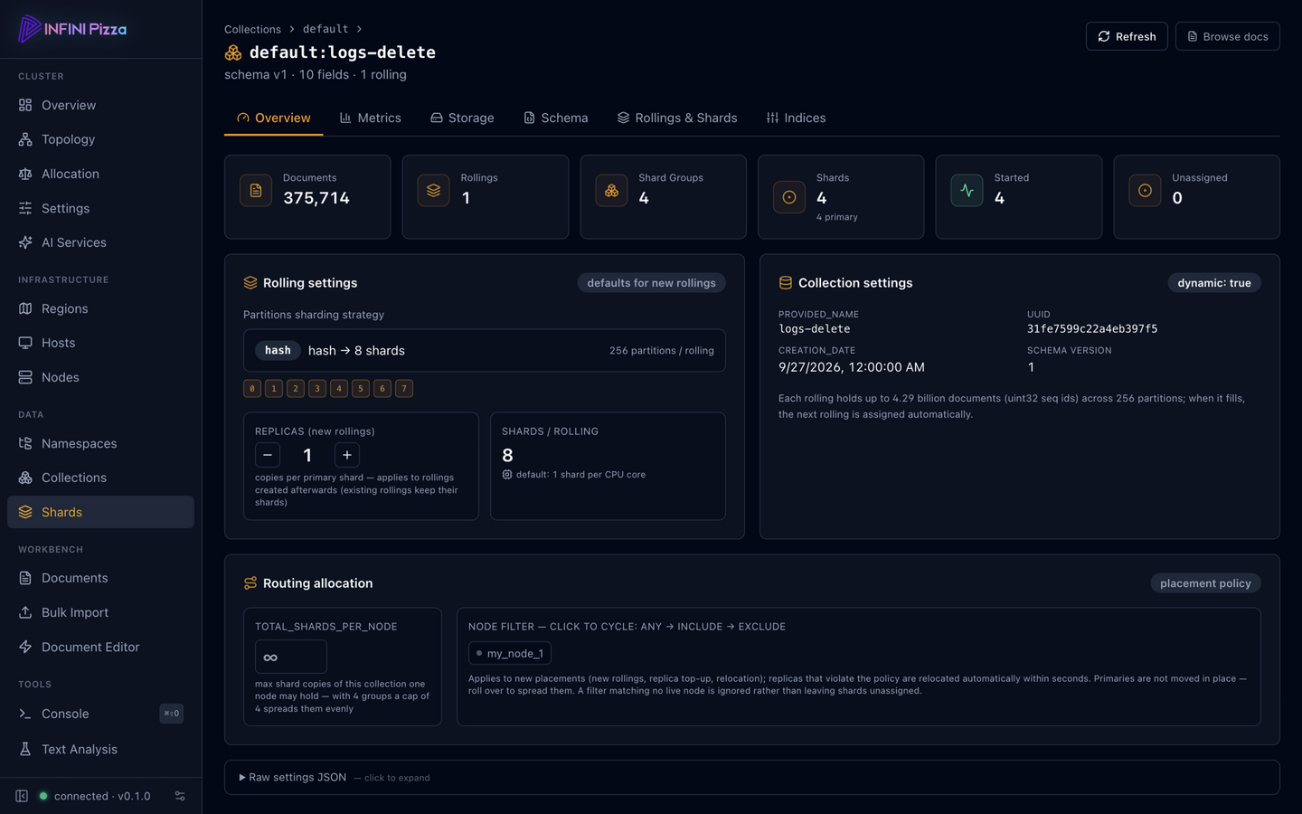
Task: Open the Regions page
Action: click(100, 308)
